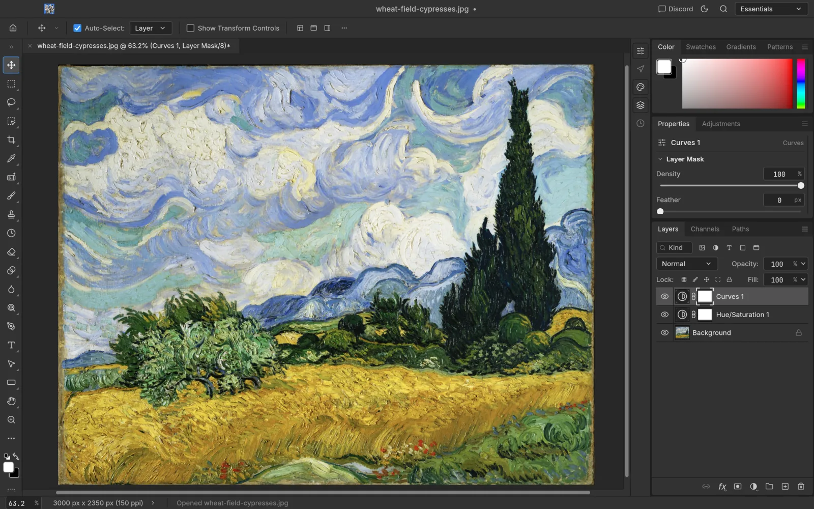Open the extra tools ellipsis menu
This screenshot has width=814, height=509.
coord(11,438)
